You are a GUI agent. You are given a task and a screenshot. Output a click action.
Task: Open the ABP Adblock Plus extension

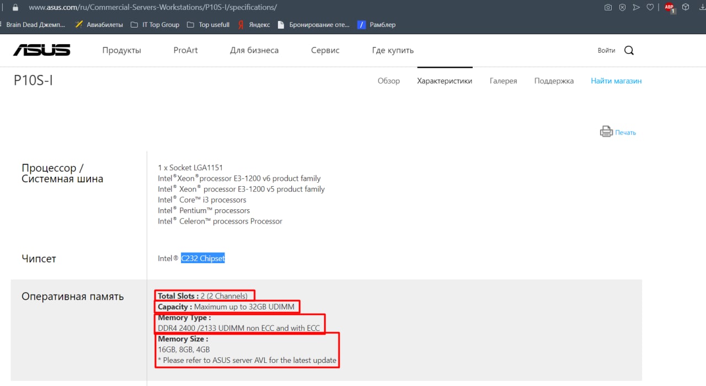(670, 8)
